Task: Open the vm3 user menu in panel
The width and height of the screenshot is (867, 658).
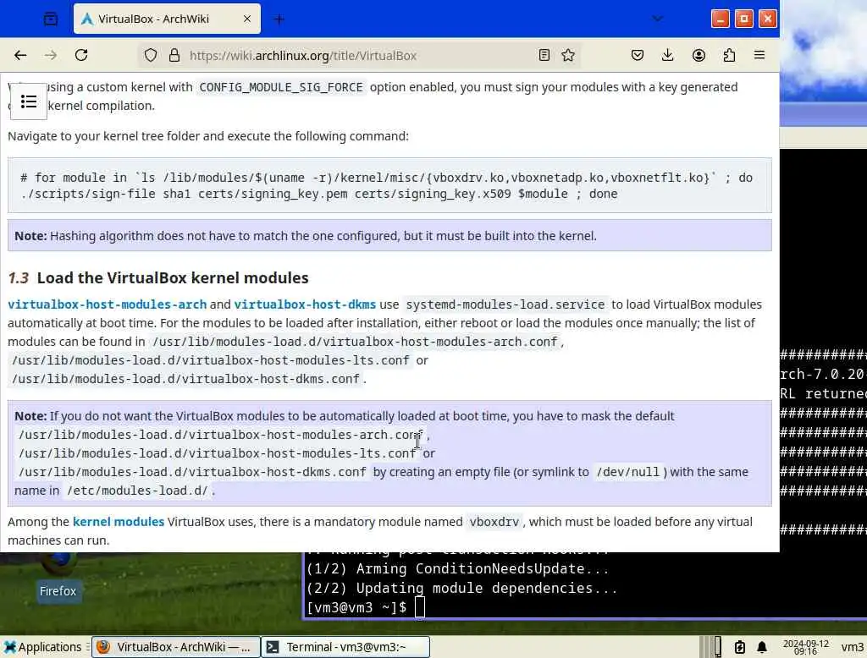Action: (852, 647)
